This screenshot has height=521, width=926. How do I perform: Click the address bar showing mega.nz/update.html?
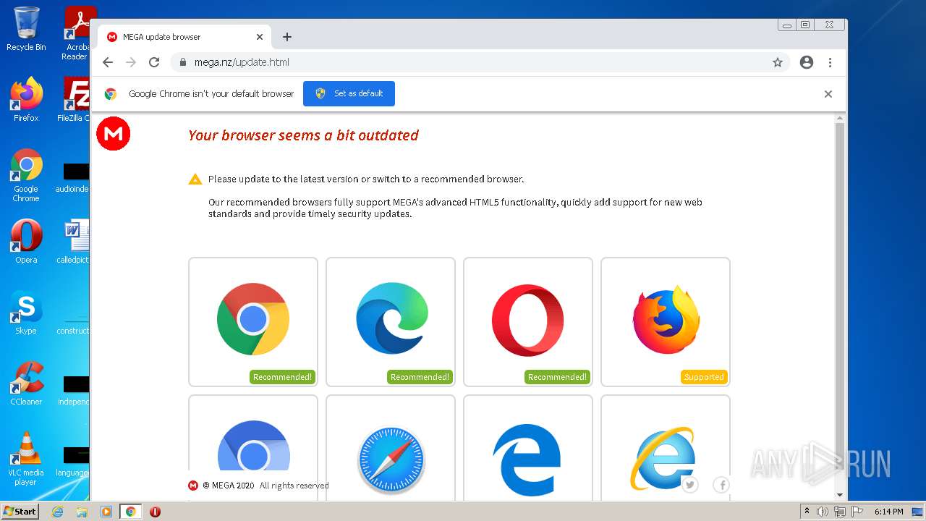[x=481, y=62]
